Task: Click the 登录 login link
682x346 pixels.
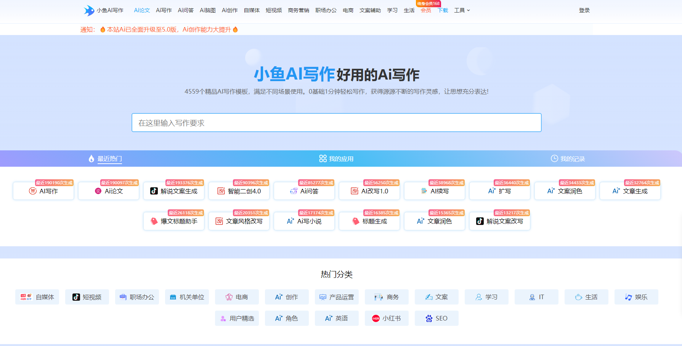Action: point(584,10)
